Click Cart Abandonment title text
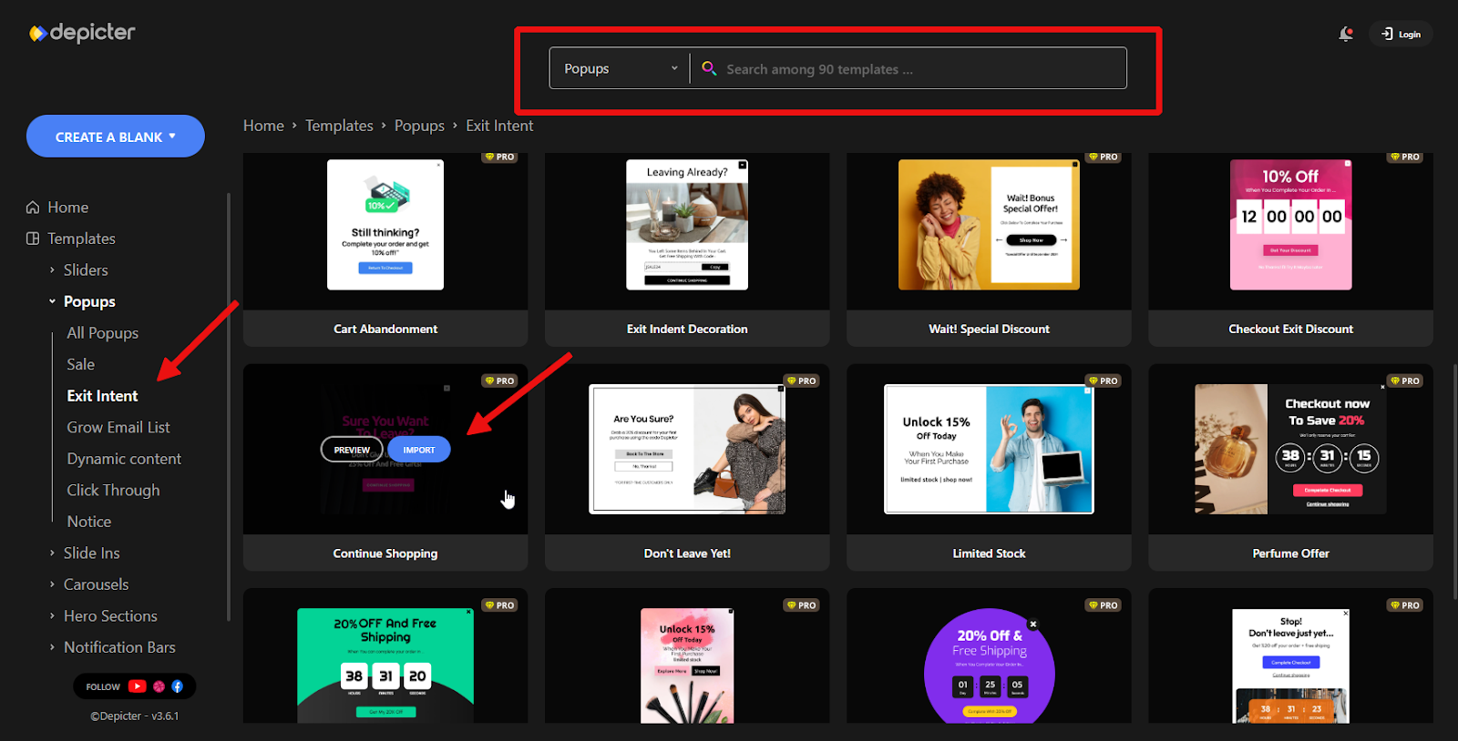The height and width of the screenshot is (741, 1458). tap(385, 329)
